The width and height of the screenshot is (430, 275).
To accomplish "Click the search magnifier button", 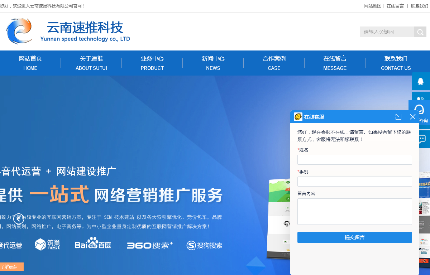I will coord(420,32).
